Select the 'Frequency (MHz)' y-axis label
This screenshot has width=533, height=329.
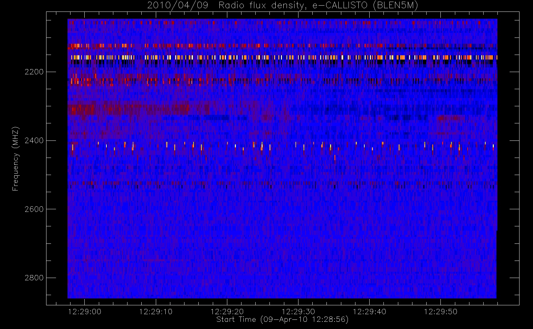point(15,159)
